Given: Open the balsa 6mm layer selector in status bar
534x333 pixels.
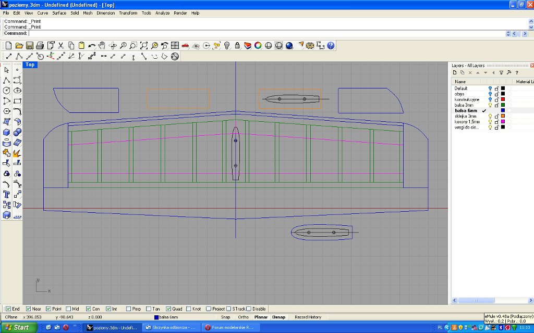Looking at the screenshot, I should click(167, 317).
